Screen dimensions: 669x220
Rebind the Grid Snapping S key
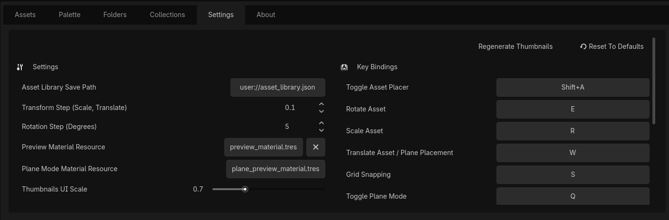[573, 174]
